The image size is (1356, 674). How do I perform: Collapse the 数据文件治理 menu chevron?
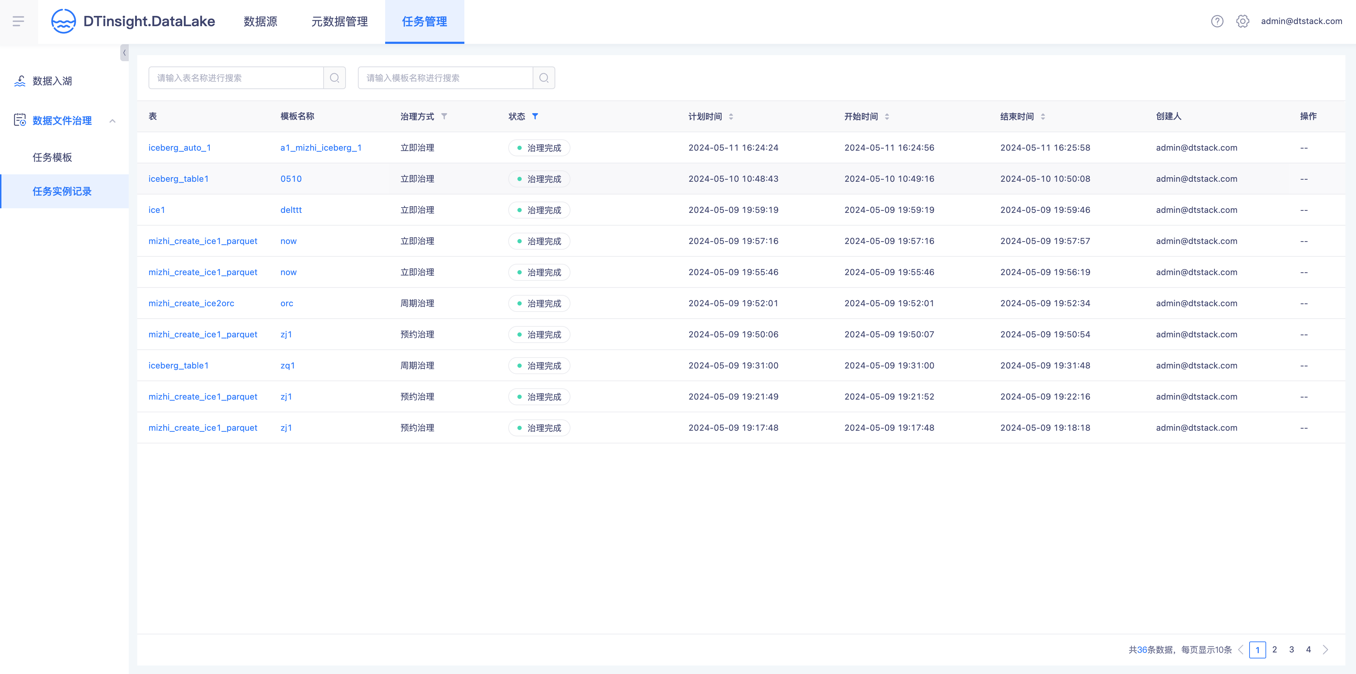(112, 121)
